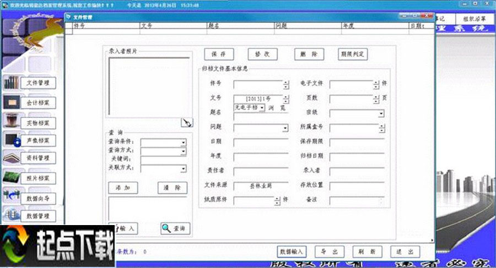Open 资料管理 module in sidebar
This screenshot has height=268, width=496.
pos(38,158)
